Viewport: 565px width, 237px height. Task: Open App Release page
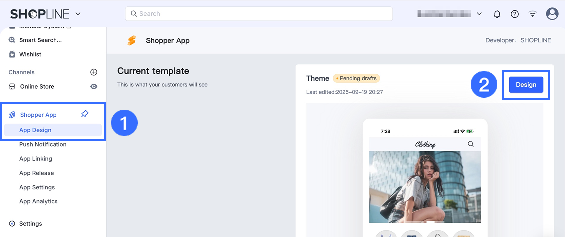[x=36, y=173]
